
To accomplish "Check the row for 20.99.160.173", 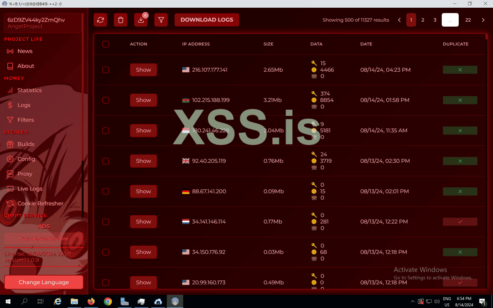I will point(106,283).
